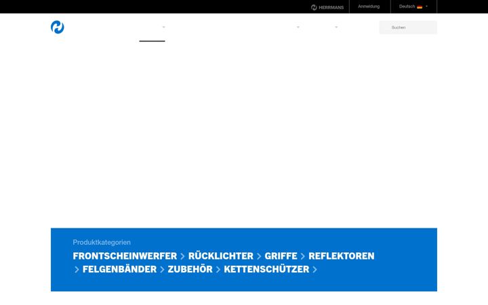
Task: Click the chevron after RÜCKLICHTER
Action: (x=259, y=256)
